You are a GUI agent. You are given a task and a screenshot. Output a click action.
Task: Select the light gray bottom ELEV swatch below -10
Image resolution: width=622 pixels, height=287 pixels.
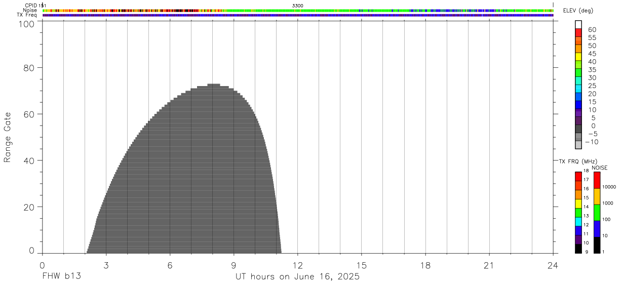[578, 145]
